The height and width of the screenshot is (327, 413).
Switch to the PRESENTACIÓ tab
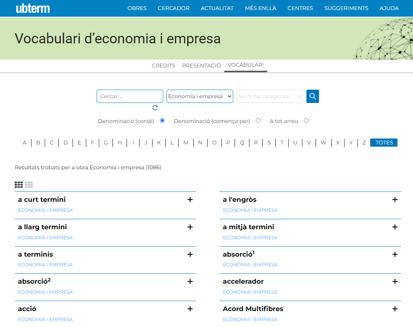(x=201, y=66)
